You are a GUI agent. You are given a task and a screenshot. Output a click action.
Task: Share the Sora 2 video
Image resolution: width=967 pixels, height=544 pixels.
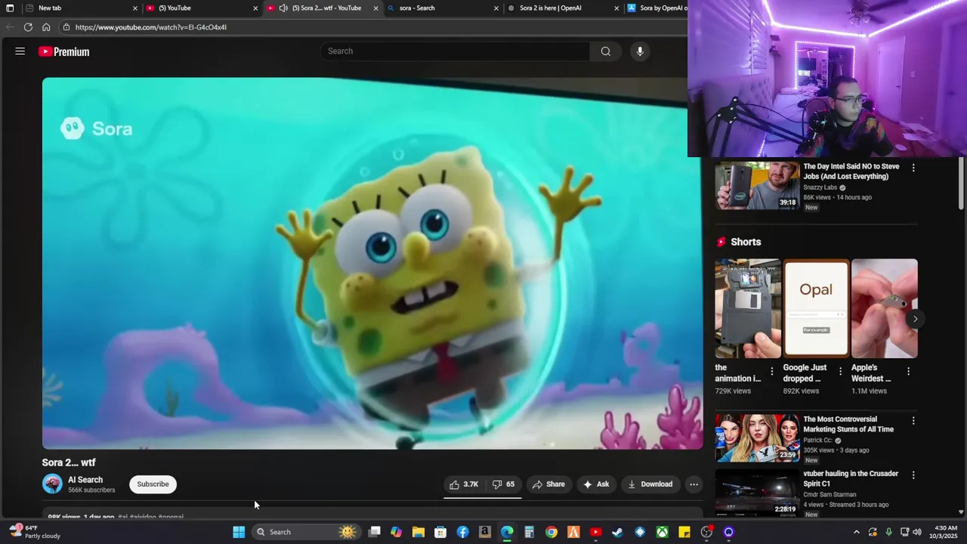coord(548,484)
